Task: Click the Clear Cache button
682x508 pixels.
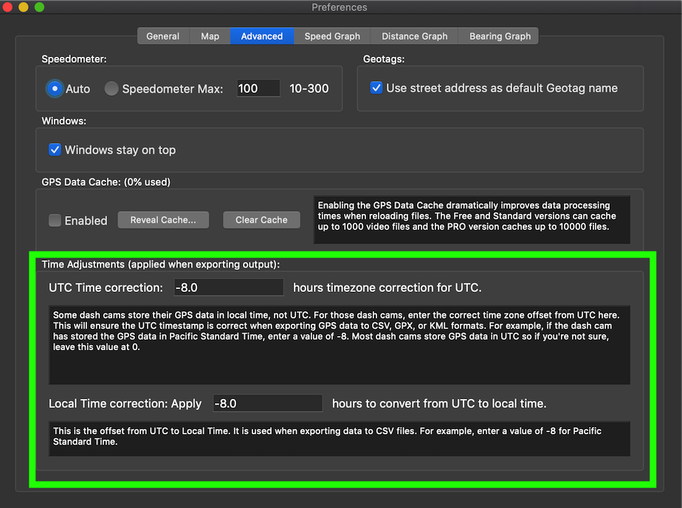Action: [x=261, y=220]
